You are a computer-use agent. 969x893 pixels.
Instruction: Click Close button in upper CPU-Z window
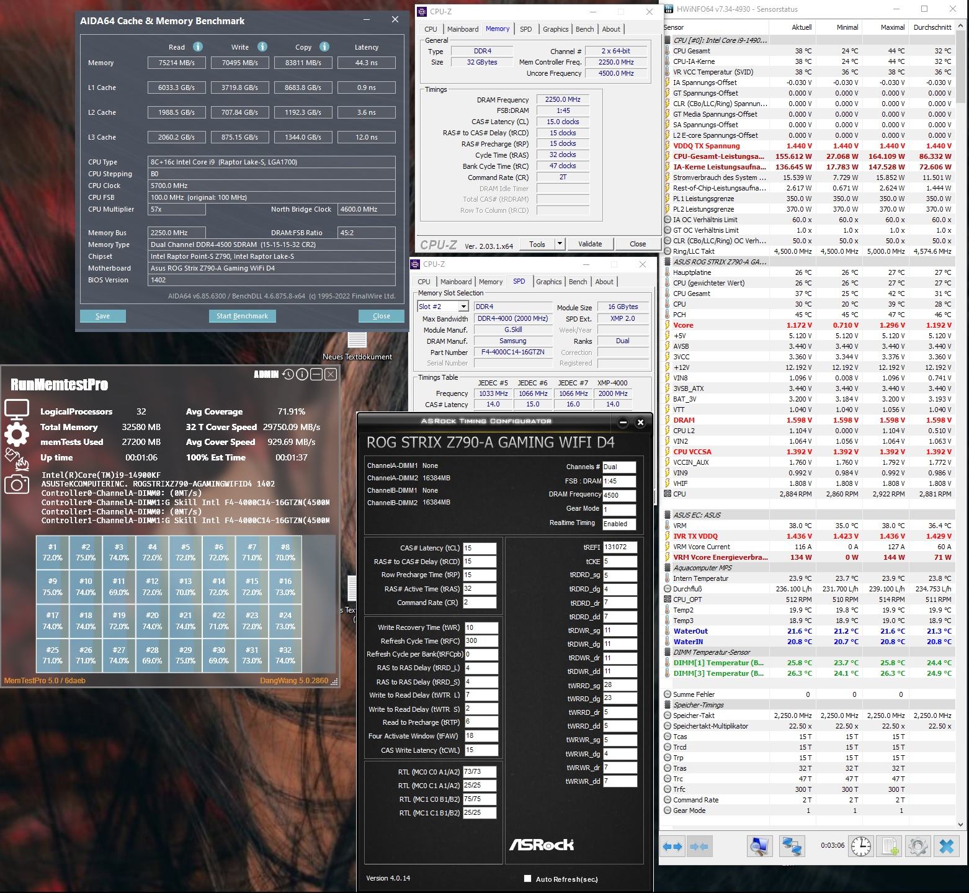(x=638, y=244)
